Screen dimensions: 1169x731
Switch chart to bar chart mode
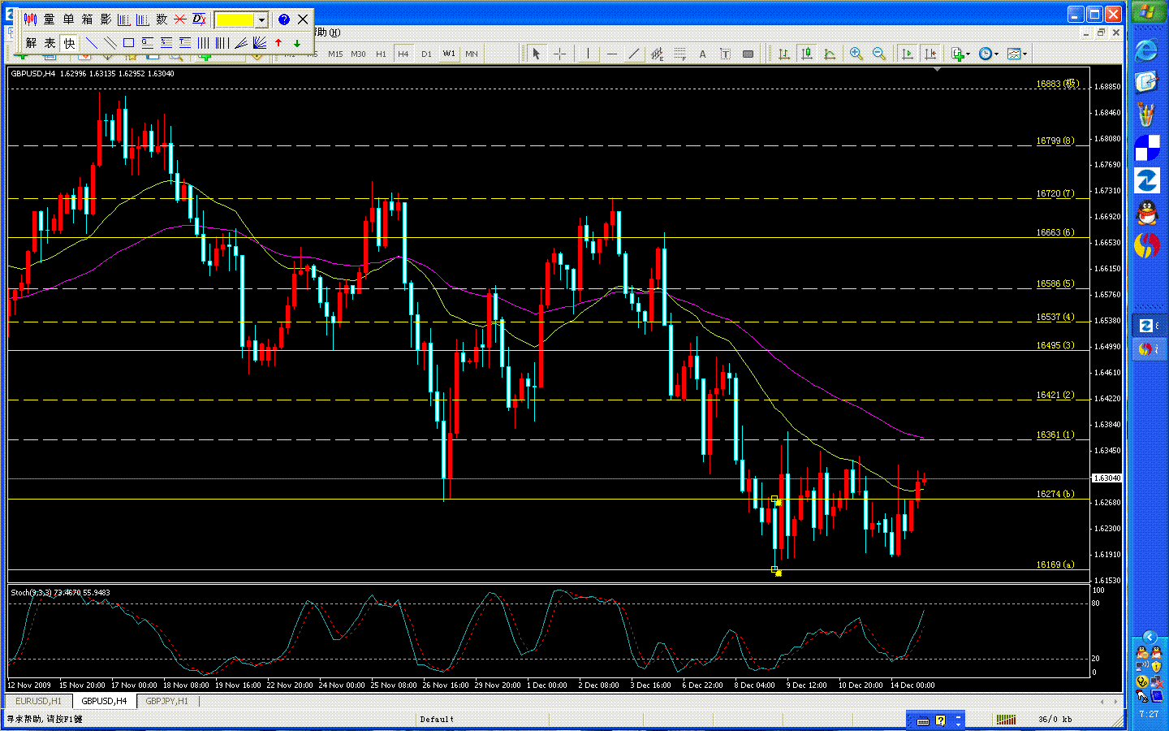(784, 54)
